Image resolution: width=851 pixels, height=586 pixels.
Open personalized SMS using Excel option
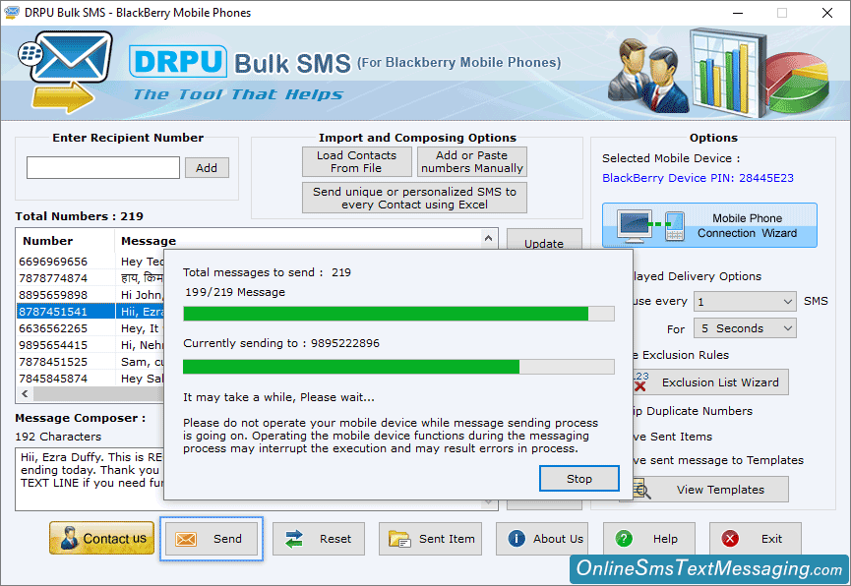click(x=414, y=198)
